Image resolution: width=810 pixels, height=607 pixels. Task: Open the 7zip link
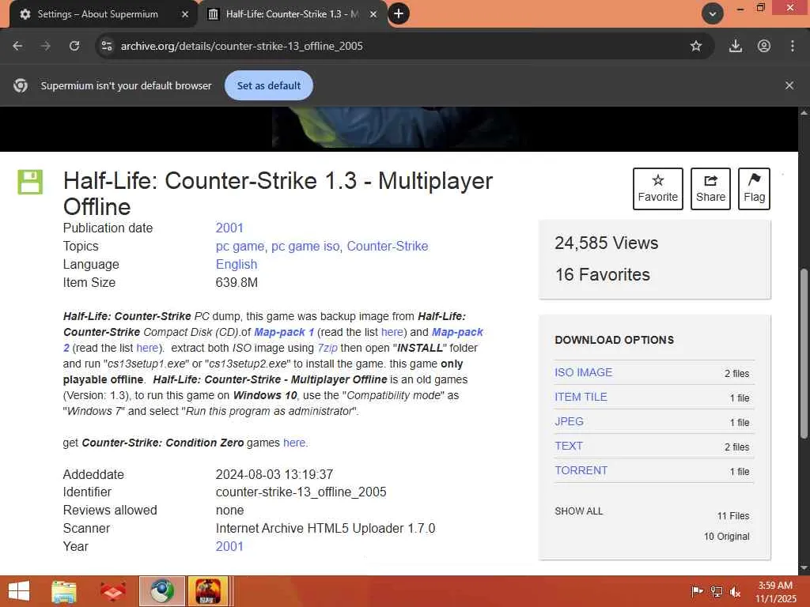(x=327, y=348)
